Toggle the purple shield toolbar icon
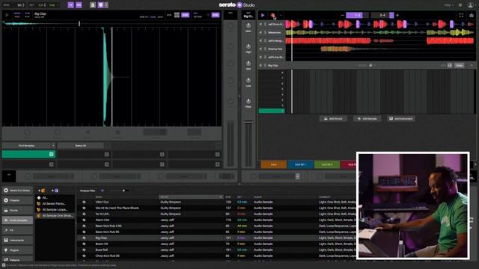This screenshot has height=269, width=479. [x=100, y=5]
